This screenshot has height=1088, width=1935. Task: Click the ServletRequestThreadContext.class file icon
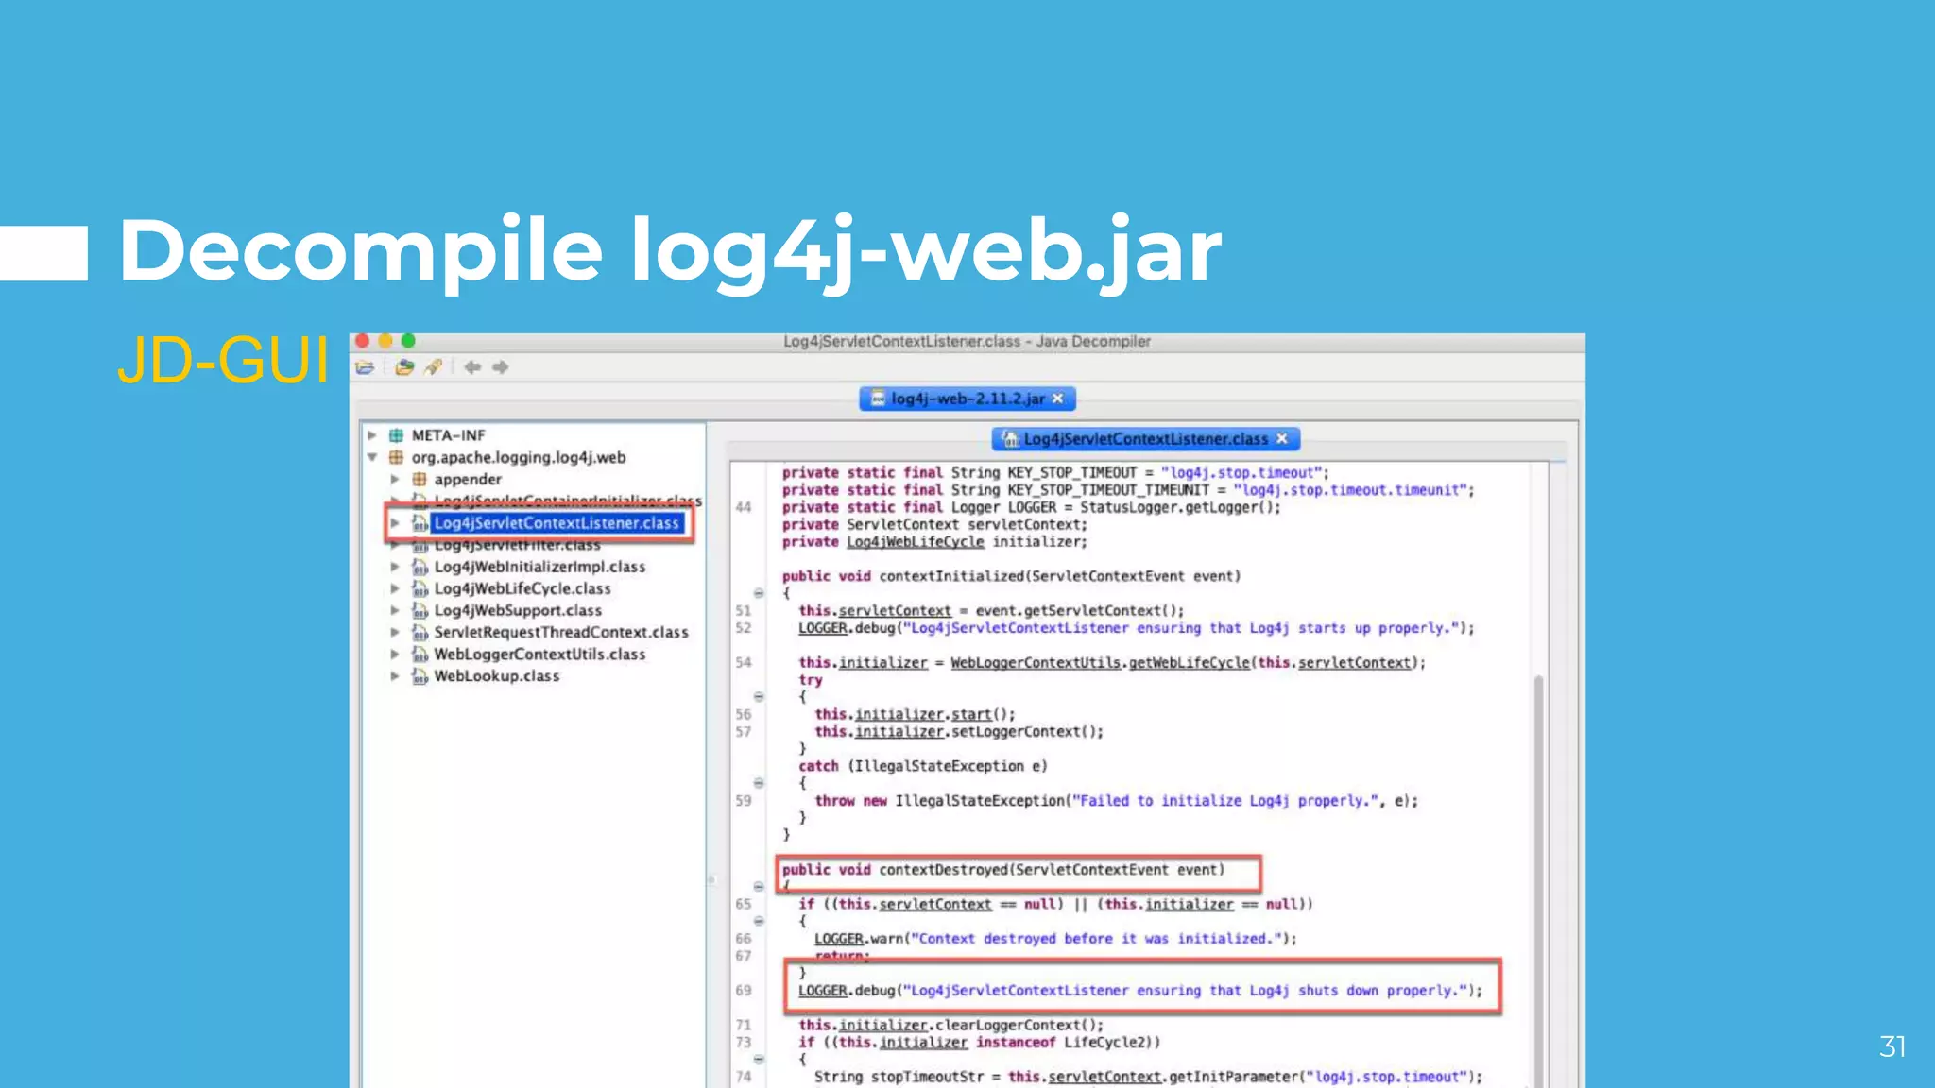coord(420,632)
